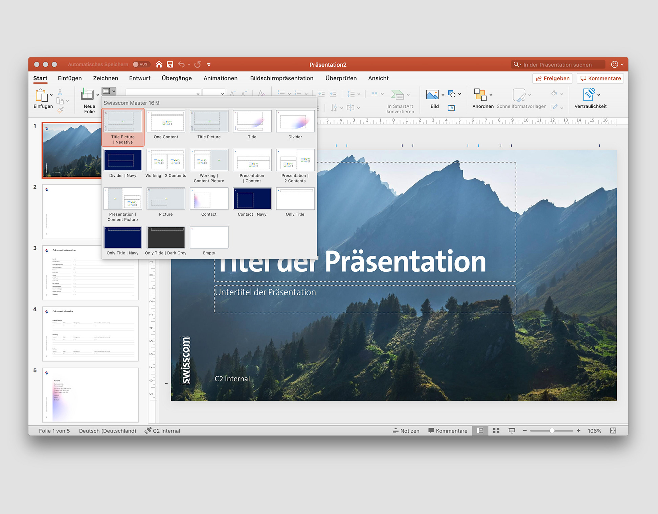This screenshot has height=514, width=658.
Task: Click the Redo arrow icon
Action: click(x=198, y=64)
